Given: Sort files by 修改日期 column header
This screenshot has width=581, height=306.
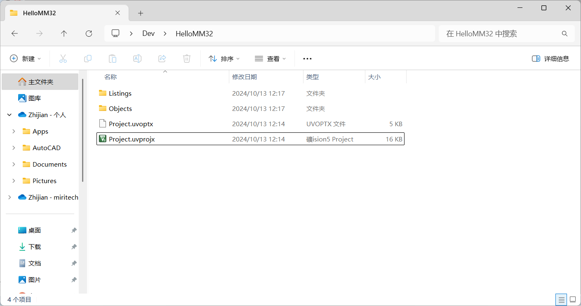Looking at the screenshot, I should (x=245, y=77).
